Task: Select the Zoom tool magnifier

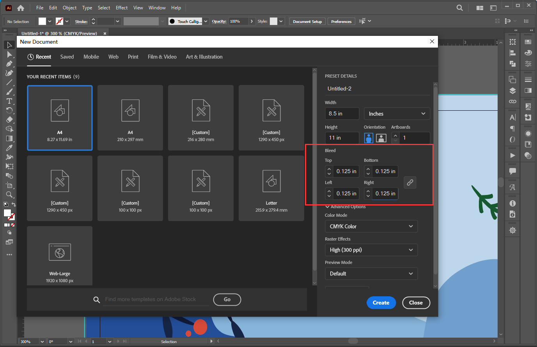Action: [x=9, y=195]
